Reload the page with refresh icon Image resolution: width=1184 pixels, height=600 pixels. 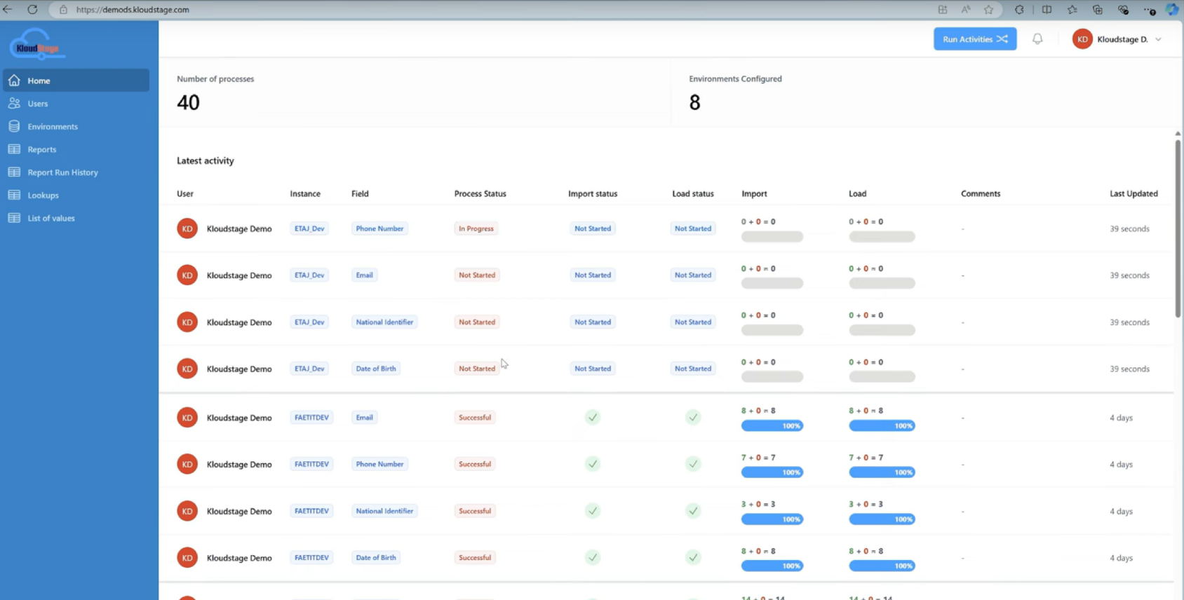[x=32, y=10]
